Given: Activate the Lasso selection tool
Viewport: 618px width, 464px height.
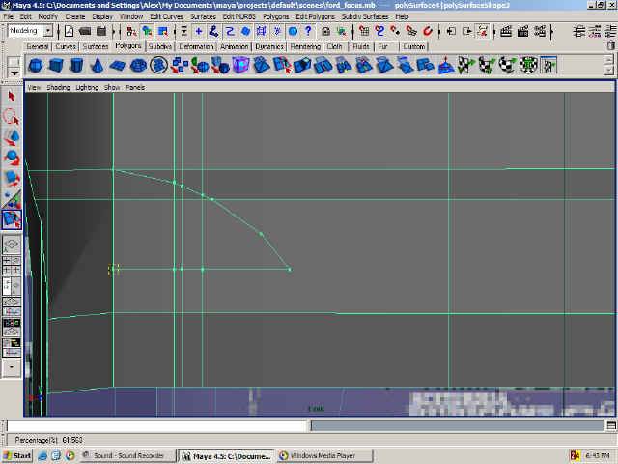Looking at the screenshot, I should tap(12, 117).
